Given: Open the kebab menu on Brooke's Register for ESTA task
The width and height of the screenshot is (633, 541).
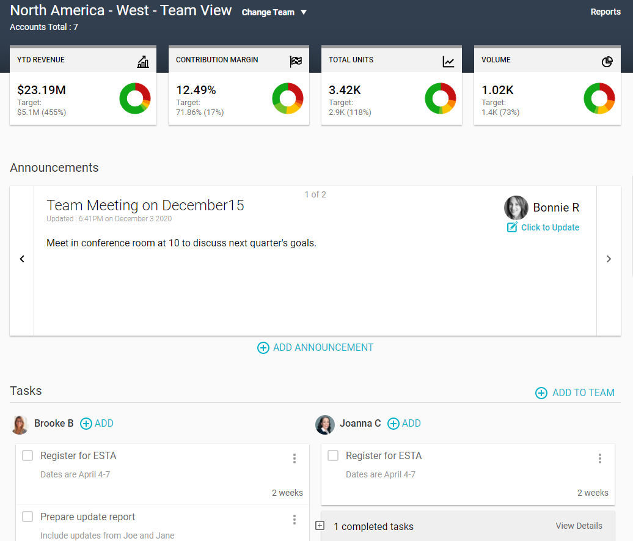Looking at the screenshot, I should coord(295,458).
